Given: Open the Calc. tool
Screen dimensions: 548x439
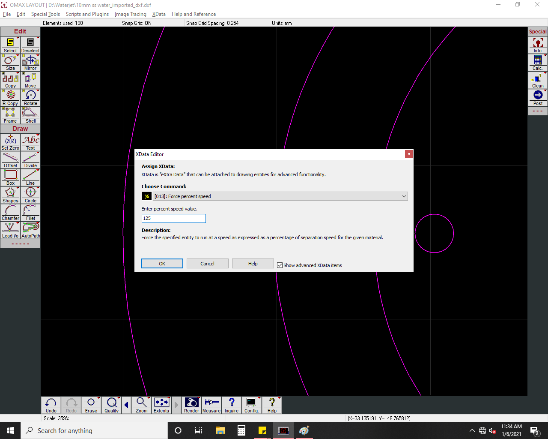Looking at the screenshot, I should tap(538, 63).
